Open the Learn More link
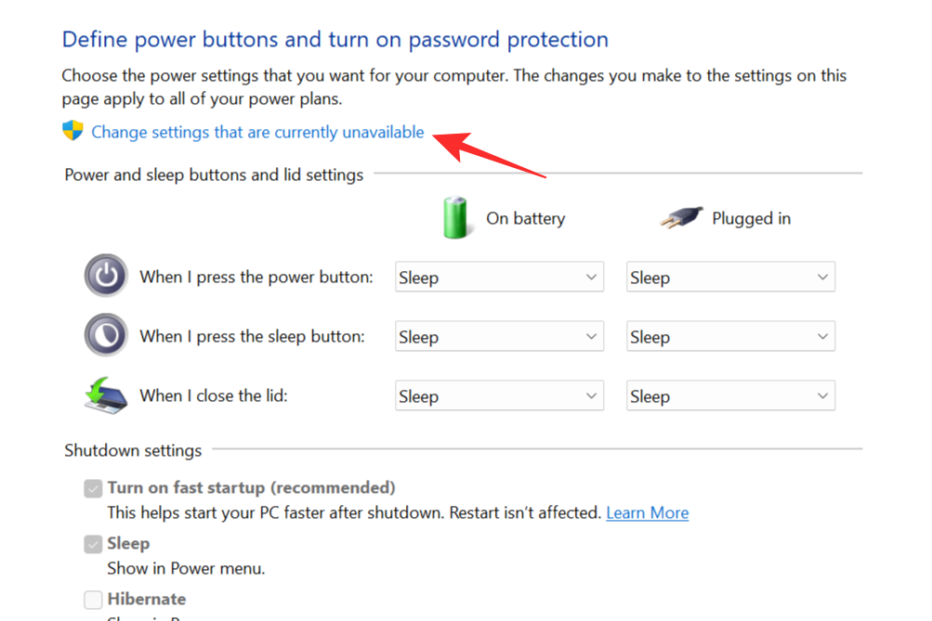The height and width of the screenshot is (621, 932). point(647,511)
